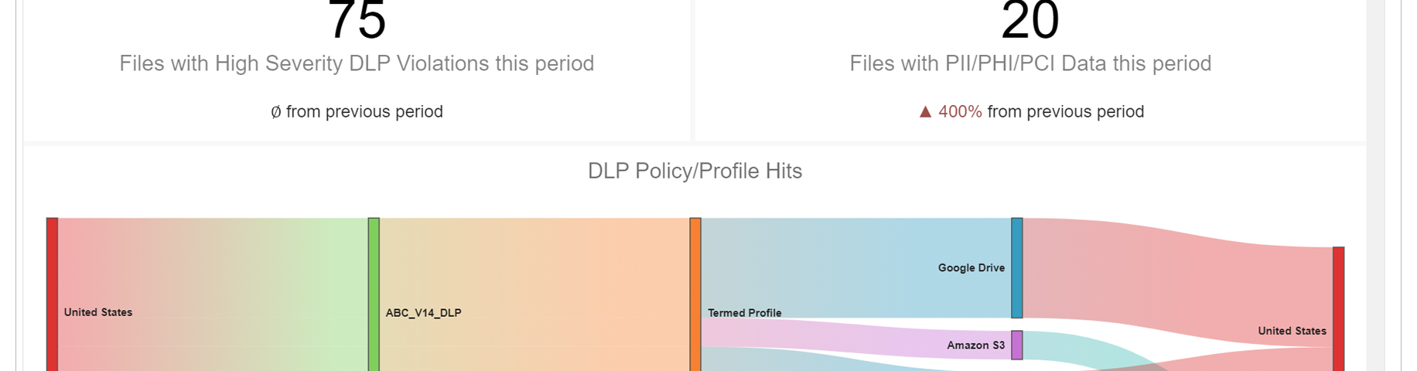Select the red United States source node bar
The width and height of the screenshot is (1417, 371).
click(52, 294)
